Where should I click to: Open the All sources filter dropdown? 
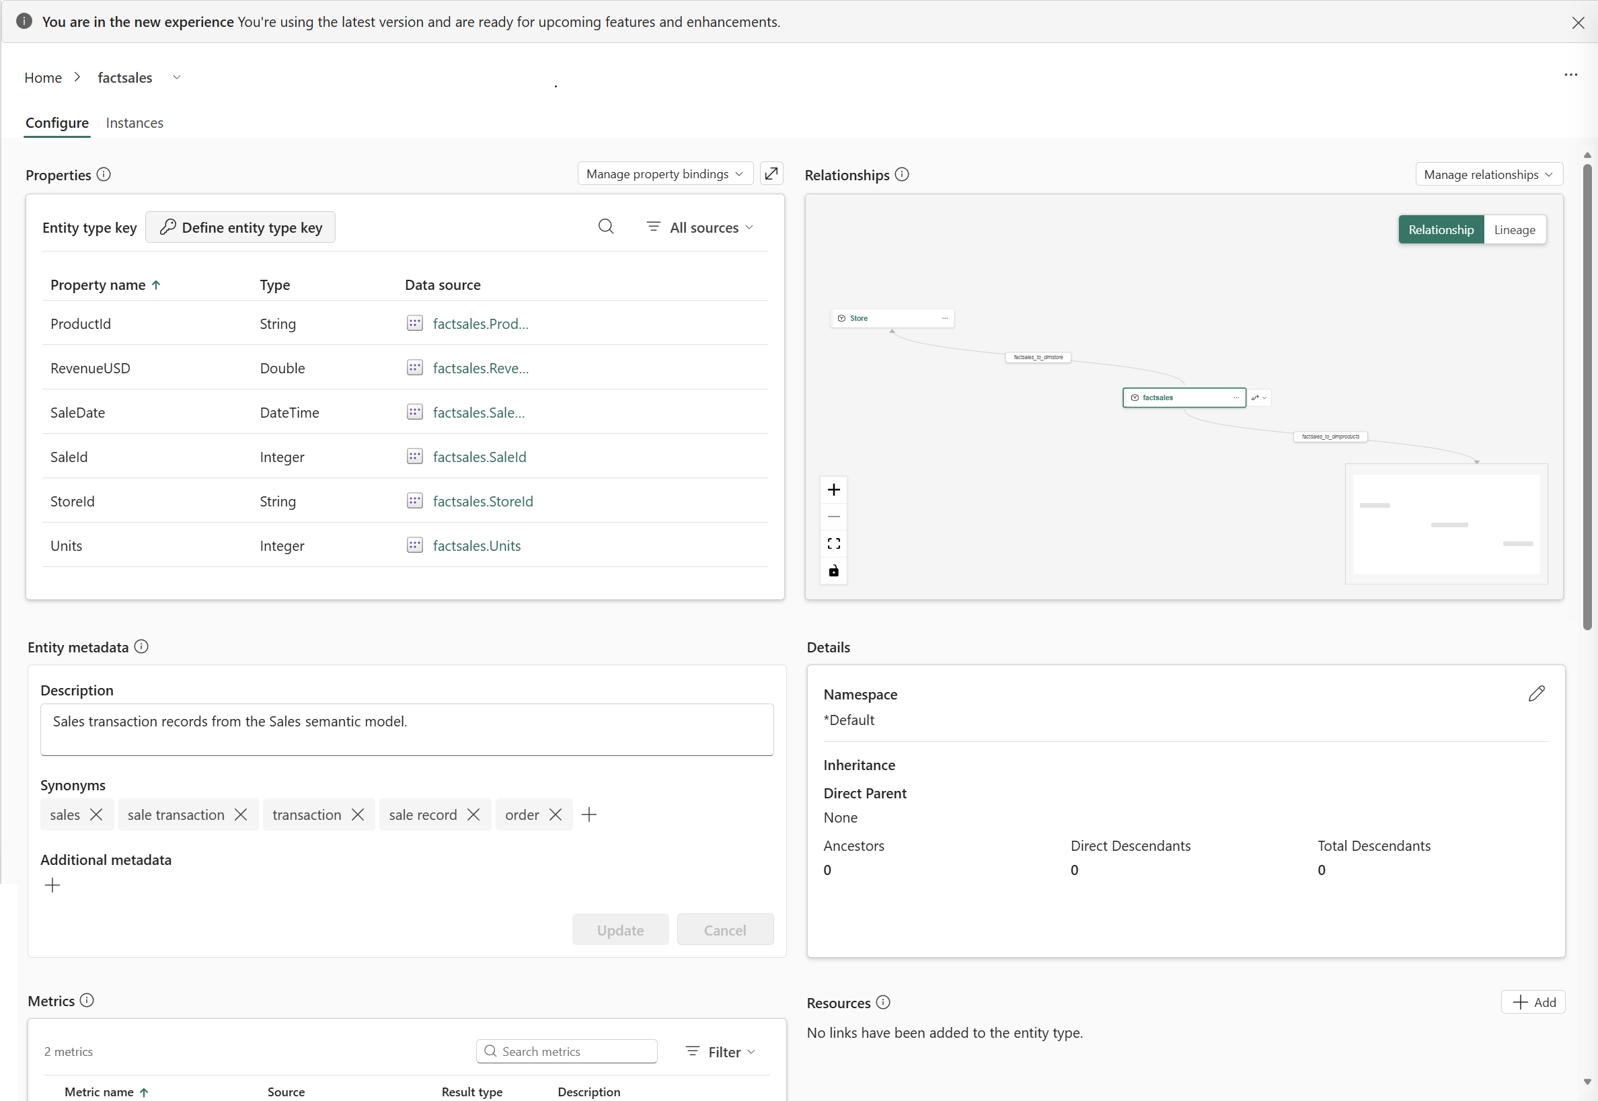tap(701, 227)
